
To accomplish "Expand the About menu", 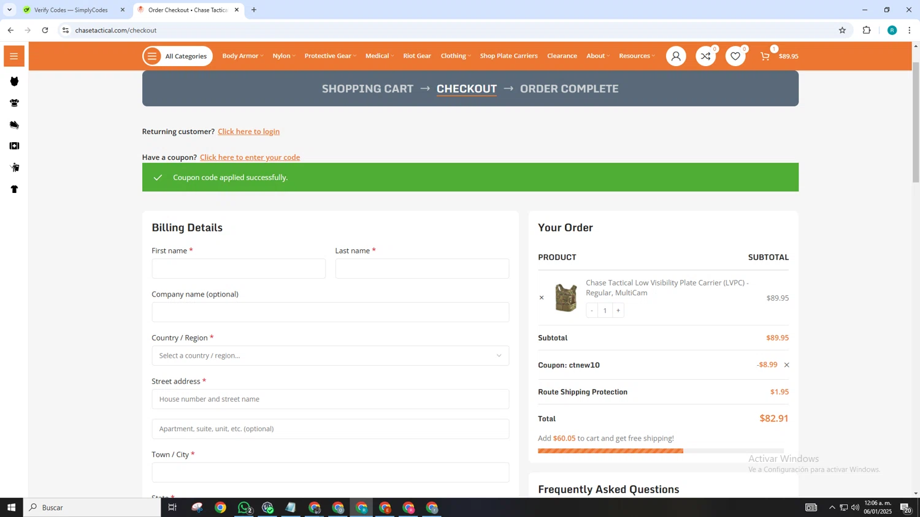I will [x=598, y=56].
